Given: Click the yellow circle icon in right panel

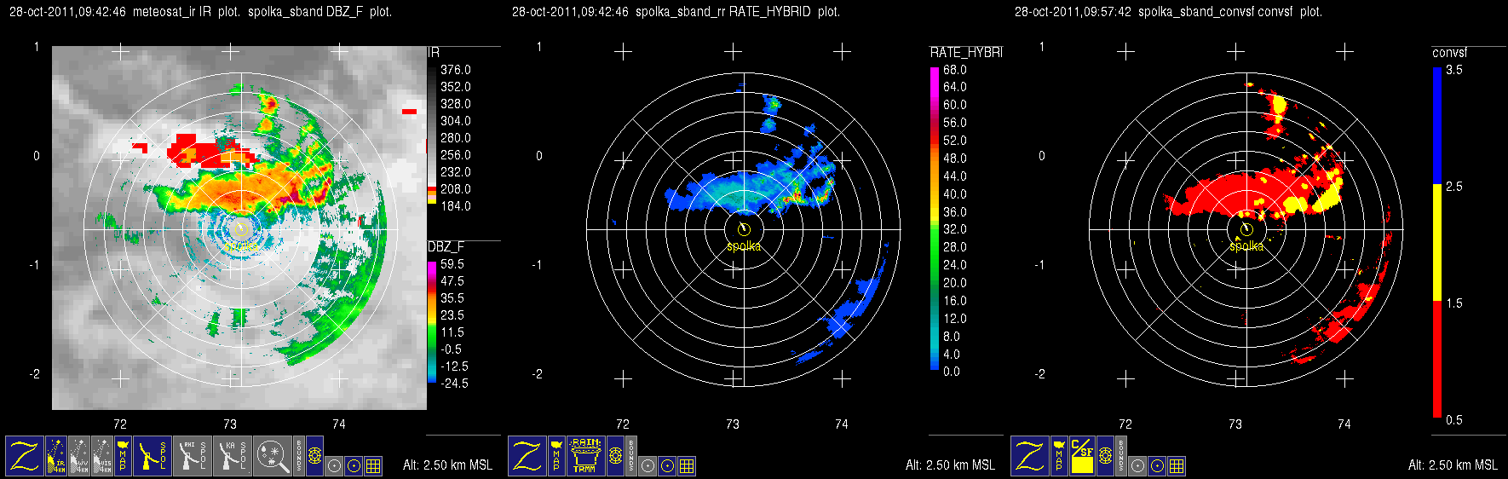Looking at the screenshot, I should click(1157, 466).
